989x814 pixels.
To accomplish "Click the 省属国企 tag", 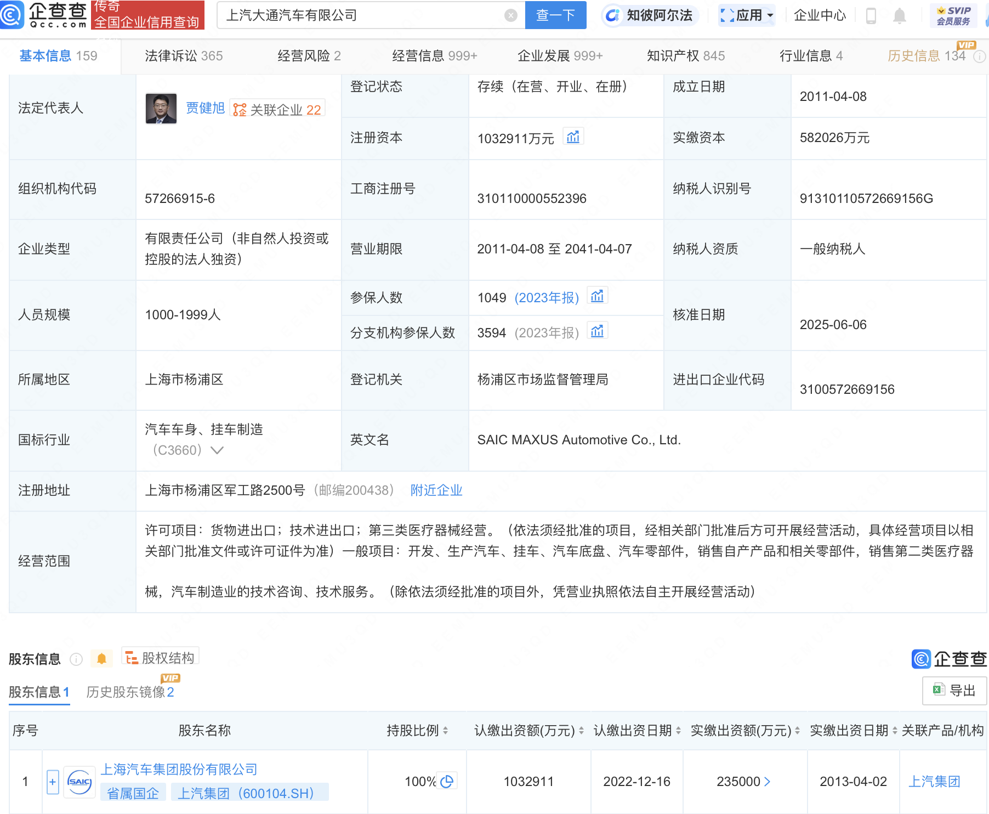I will click(x=133, y=793).
